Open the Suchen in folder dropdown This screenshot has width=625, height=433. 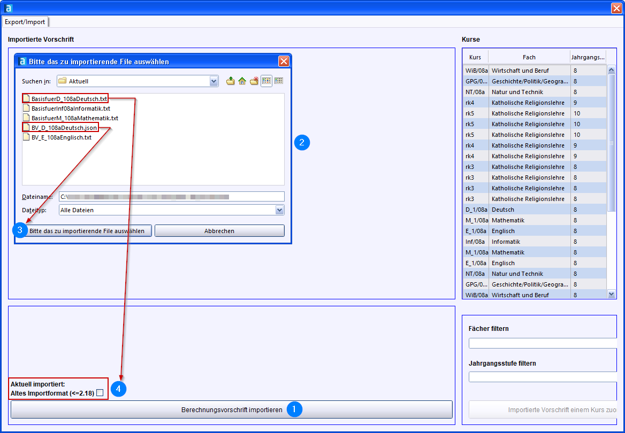(214, 81)
